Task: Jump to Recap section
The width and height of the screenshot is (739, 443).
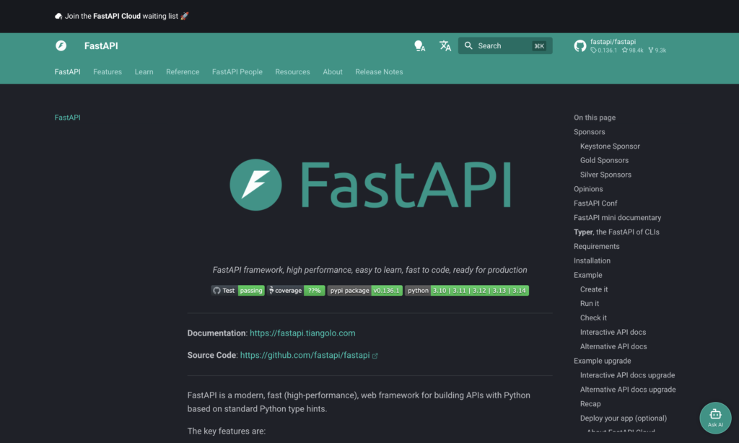Action: click(590, 404)
